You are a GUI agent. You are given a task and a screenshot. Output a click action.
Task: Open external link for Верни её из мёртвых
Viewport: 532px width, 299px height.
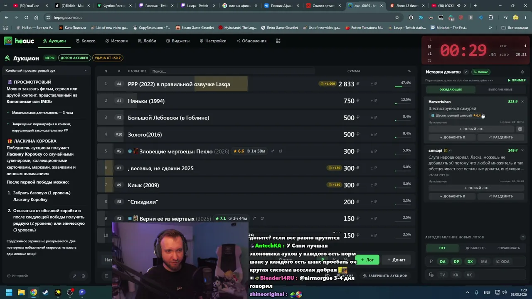point(262,218)
